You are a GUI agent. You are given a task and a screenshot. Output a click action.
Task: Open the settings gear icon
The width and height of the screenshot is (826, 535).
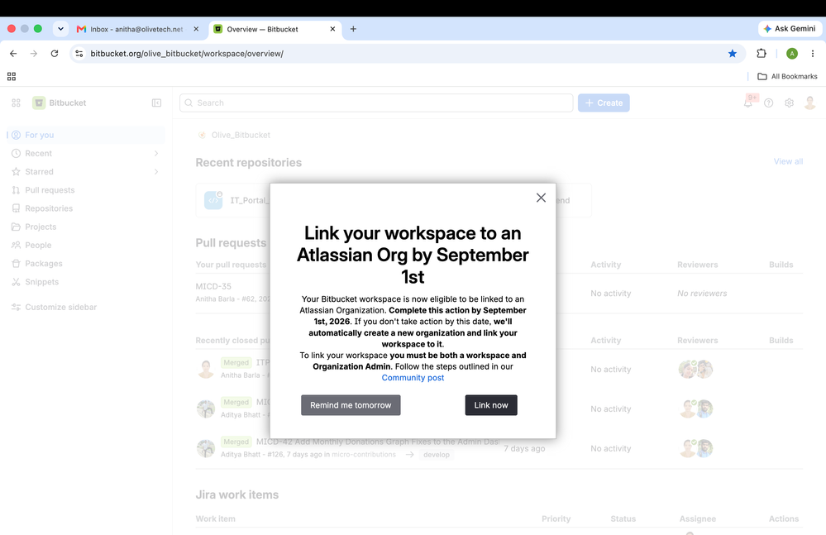[x=789, y=103]
